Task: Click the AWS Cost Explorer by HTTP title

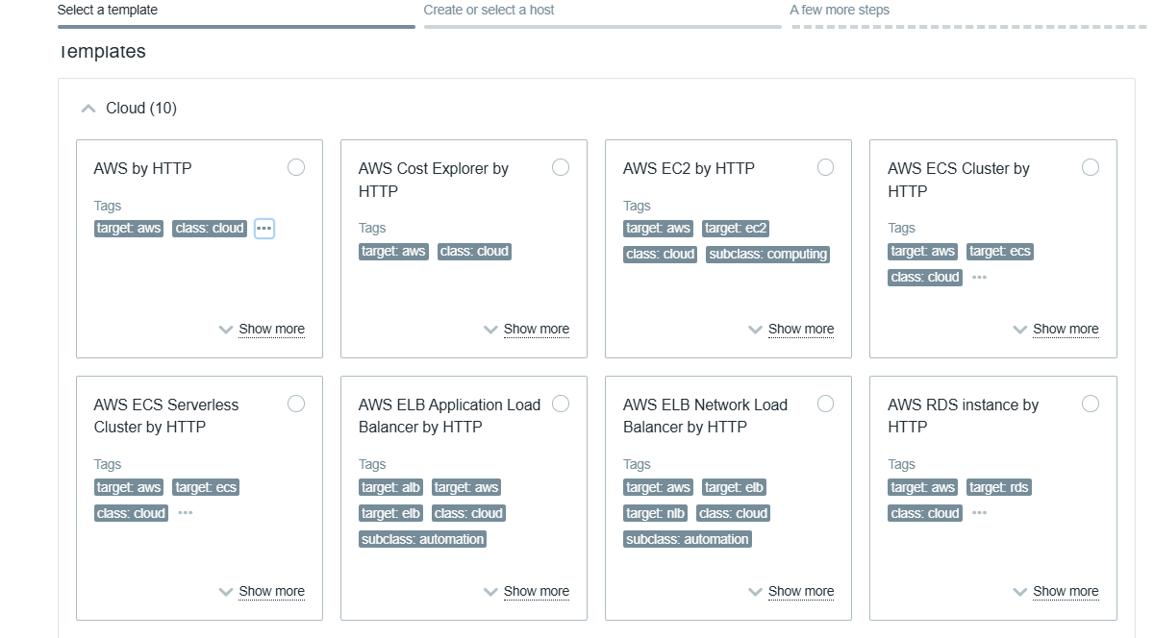Action: (434, 180)
